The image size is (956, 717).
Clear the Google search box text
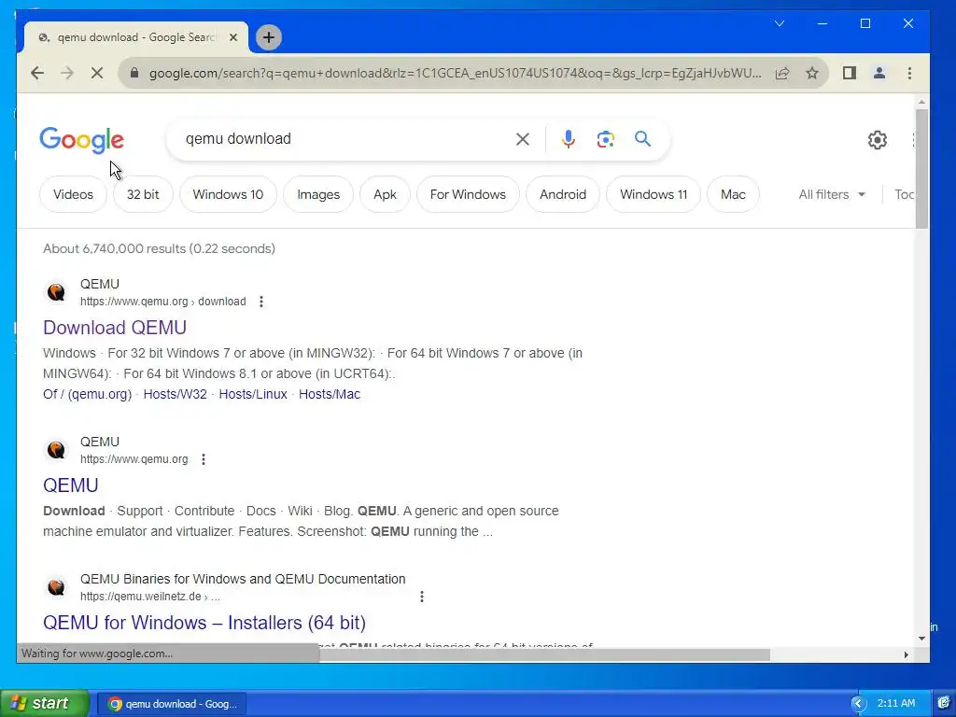(x=523, y=139)
